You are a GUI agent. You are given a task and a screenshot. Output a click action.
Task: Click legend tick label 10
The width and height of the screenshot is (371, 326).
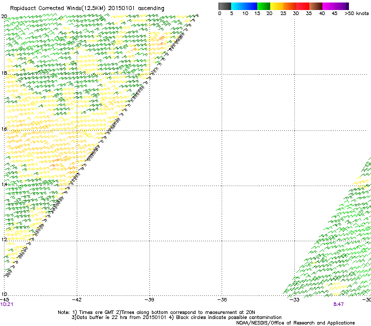pyautogui.click(x=245, y=14)
